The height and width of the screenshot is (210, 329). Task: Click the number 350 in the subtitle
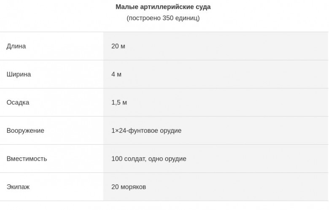coord(168,18)
